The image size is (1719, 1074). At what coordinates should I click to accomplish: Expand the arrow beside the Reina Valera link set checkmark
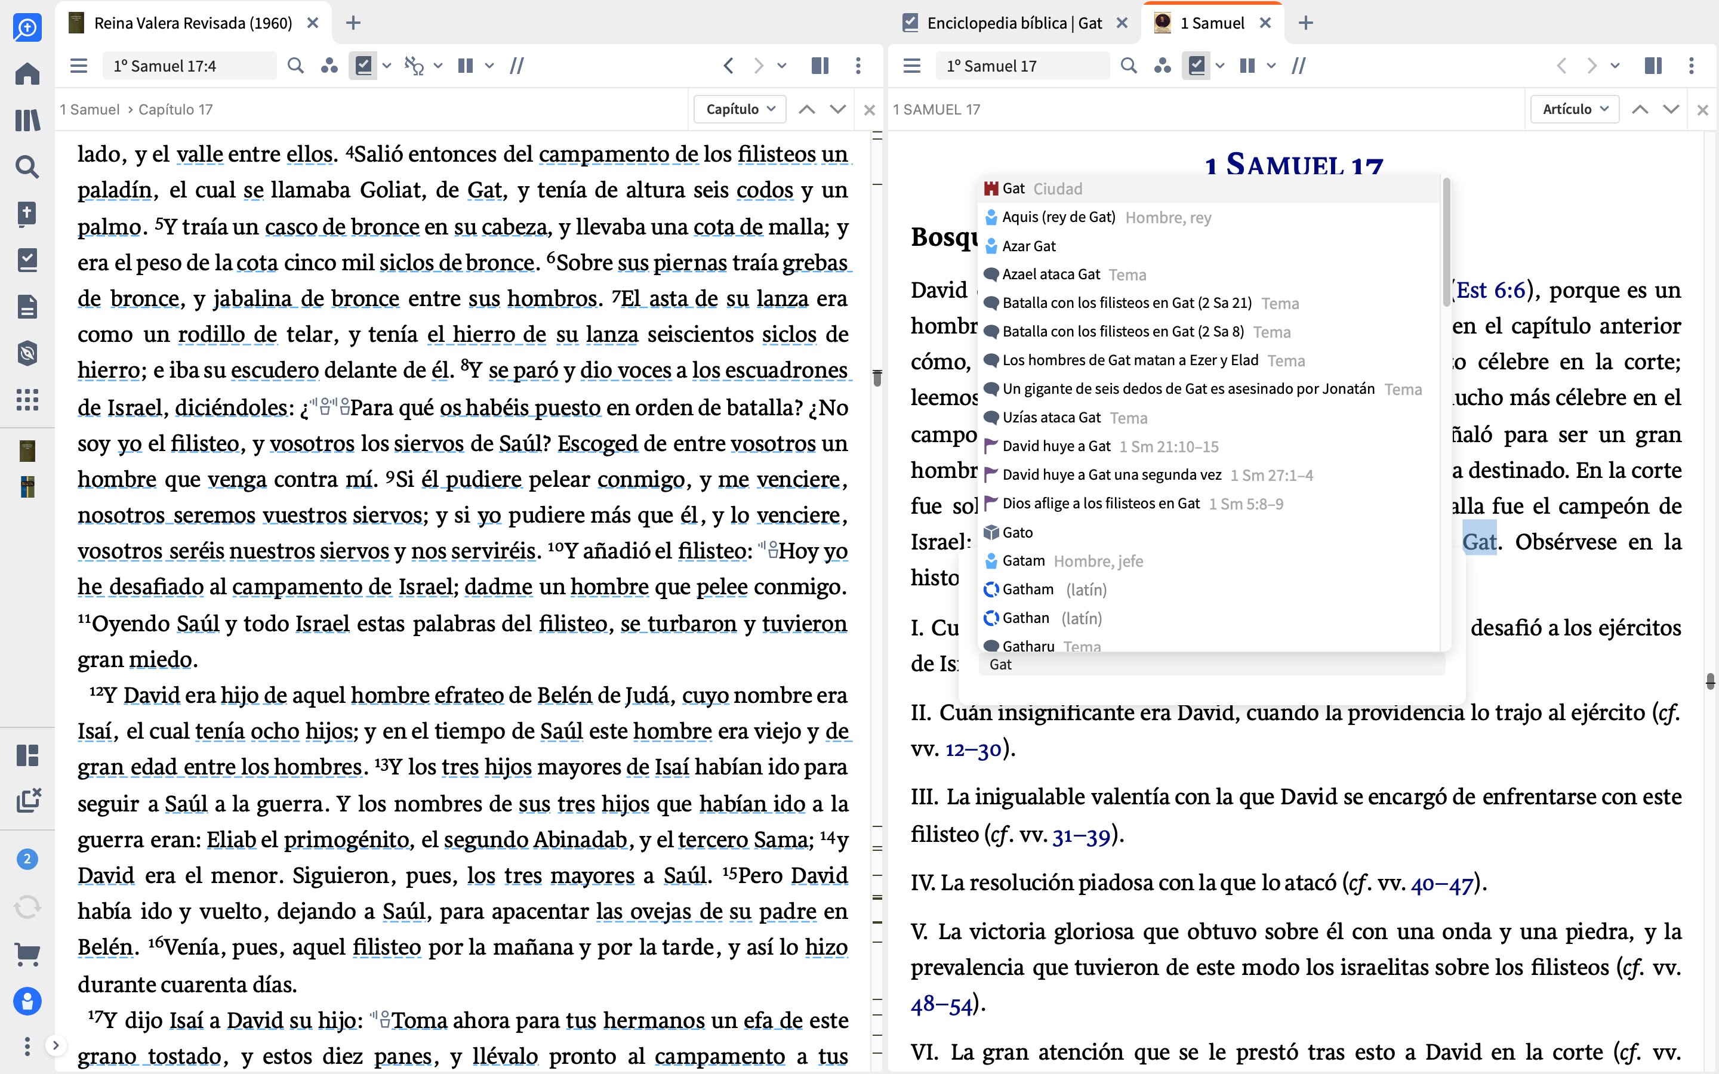pyautogui.click(x=386, y=66)
